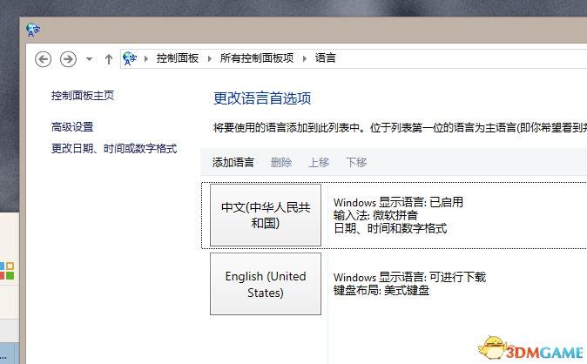
Task: Click the 更改语言首选项 heading
Action: pos(262,98)
